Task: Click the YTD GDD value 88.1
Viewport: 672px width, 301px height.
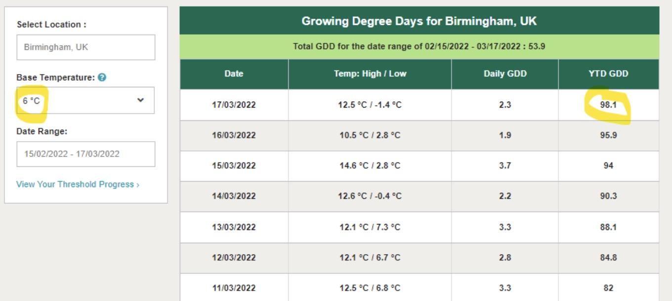Action: tap(608, 227)
